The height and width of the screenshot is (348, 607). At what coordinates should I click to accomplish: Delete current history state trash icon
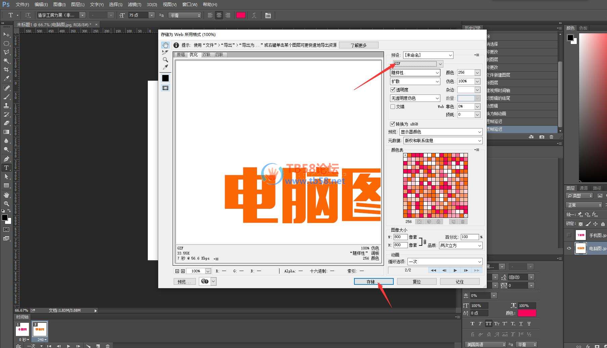[x=551, y=137]
